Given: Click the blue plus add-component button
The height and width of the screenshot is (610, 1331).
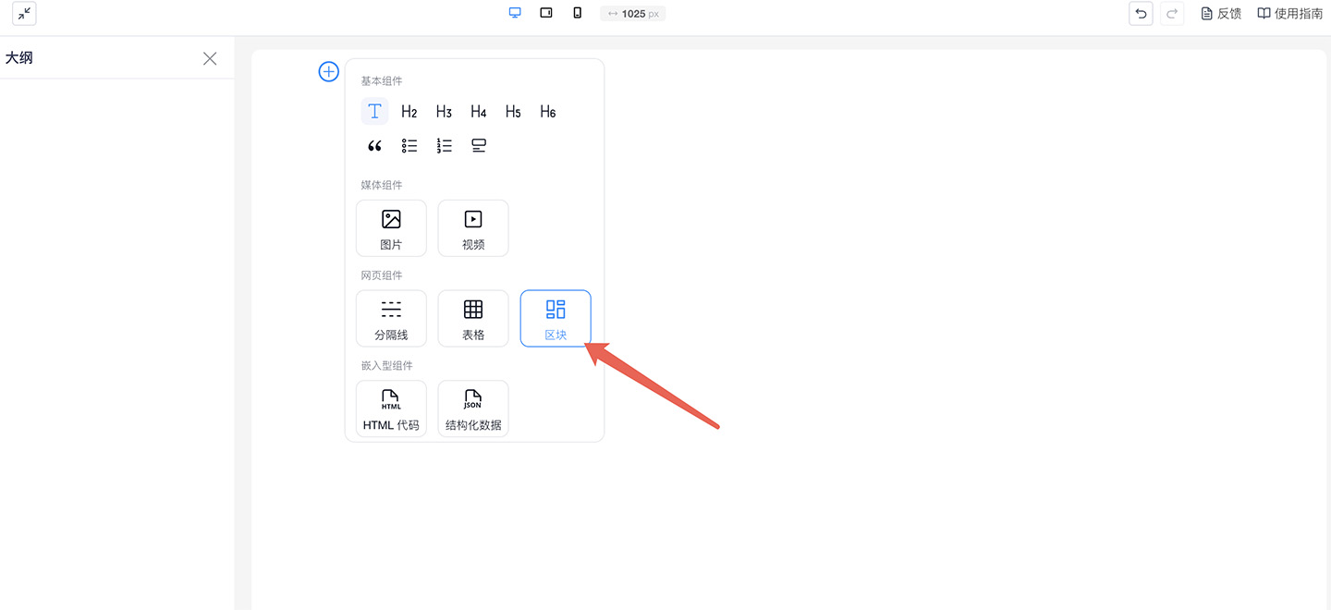Looking at the screenshot, I should 329,71.
